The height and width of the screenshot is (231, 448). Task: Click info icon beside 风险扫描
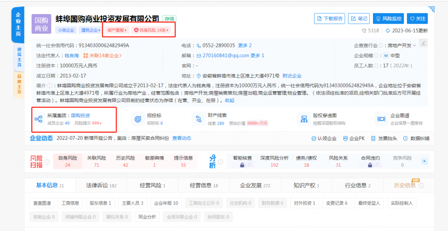click(x=47, y=162)
